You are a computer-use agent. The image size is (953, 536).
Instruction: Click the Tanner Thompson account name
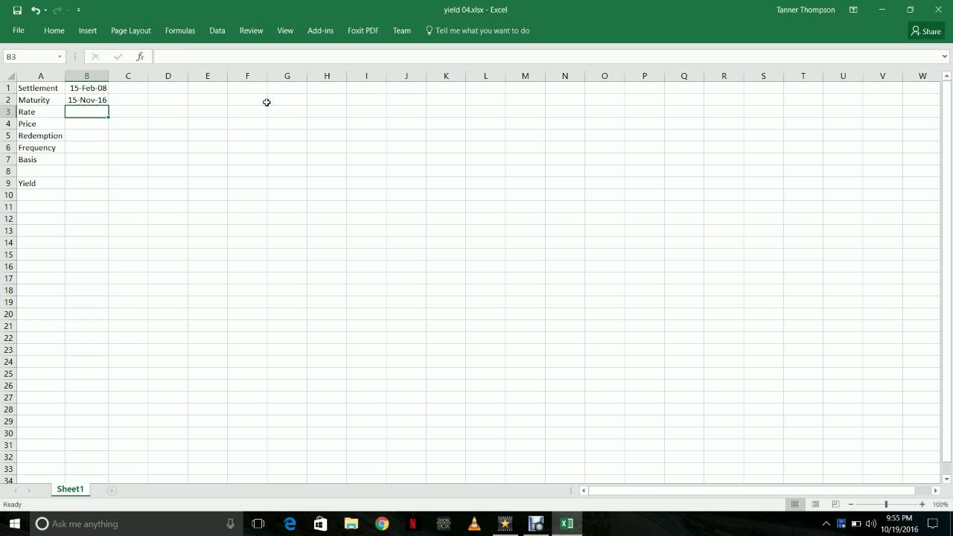pyautogui.click(x=805, y=10)
